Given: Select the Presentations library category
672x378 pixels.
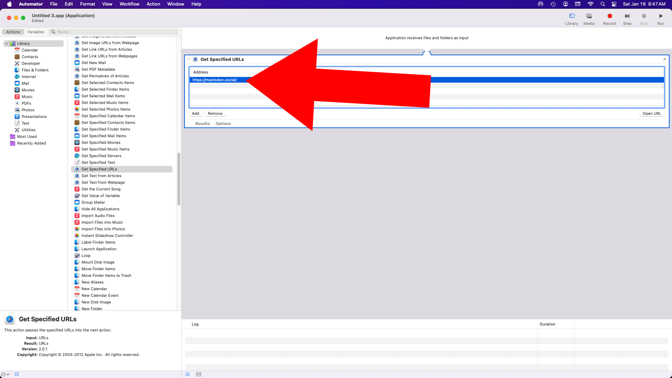Looking at the screenshot, I should tap(34, 117).
